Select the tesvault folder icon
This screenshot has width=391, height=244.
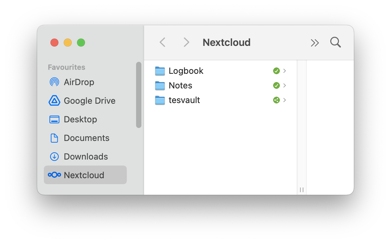(x=160, y=100)
